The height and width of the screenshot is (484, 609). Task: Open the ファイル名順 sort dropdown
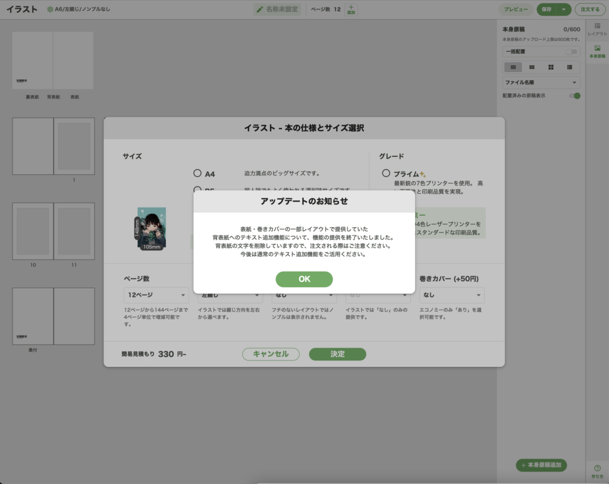point(541,83)
